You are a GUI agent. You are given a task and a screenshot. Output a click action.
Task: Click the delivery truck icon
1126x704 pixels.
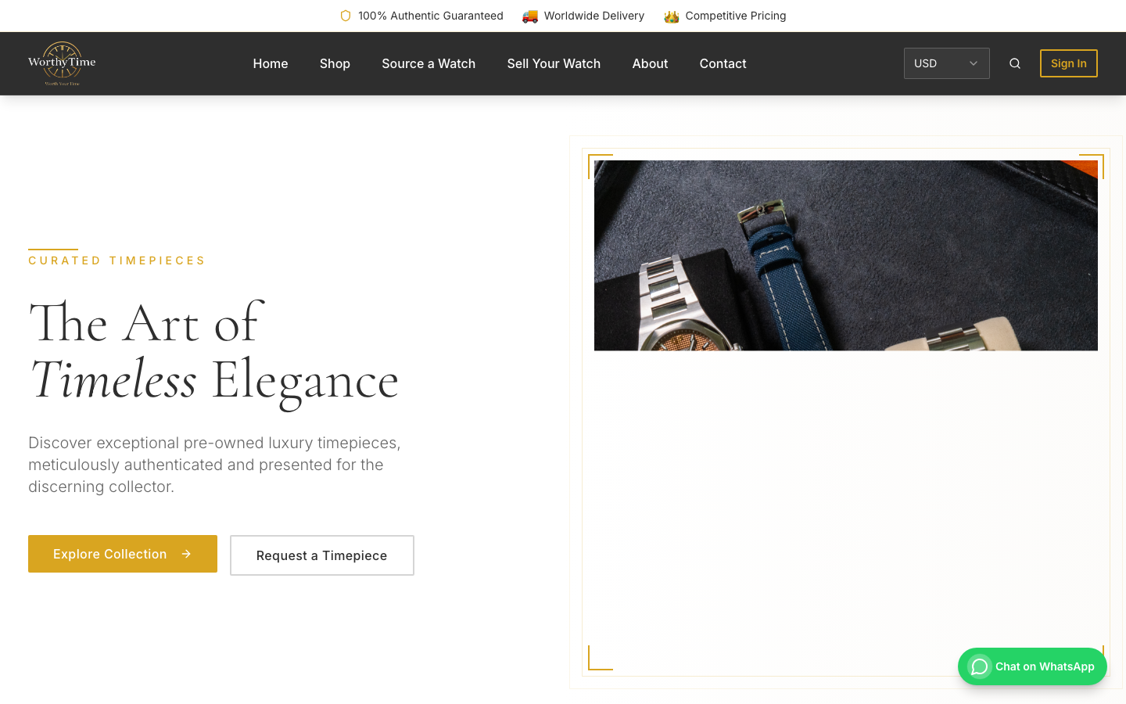point(530,16)
